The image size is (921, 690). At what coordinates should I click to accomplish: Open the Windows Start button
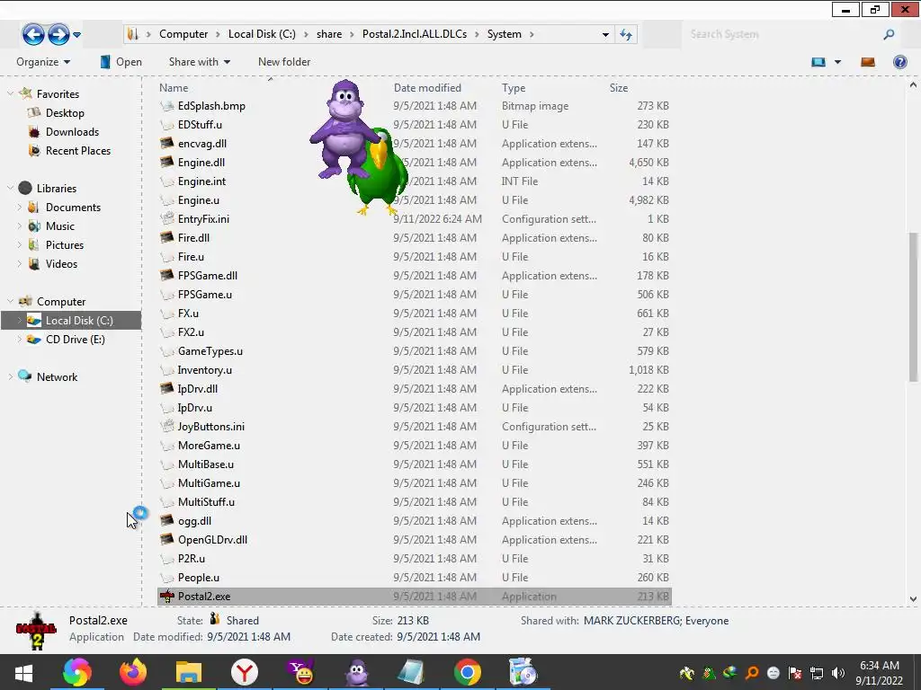click(x=23, y=672)
